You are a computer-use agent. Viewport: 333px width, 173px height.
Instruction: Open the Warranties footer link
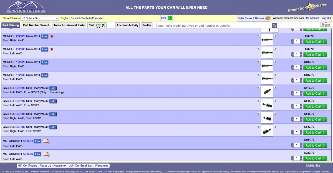click(102, 166)
